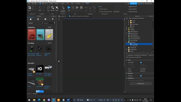Expand the Props folder in Explorer
Viewport: 181px width, 102px height.
129,21
